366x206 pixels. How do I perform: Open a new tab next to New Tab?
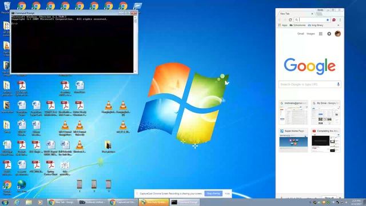[x=319, y=14]
